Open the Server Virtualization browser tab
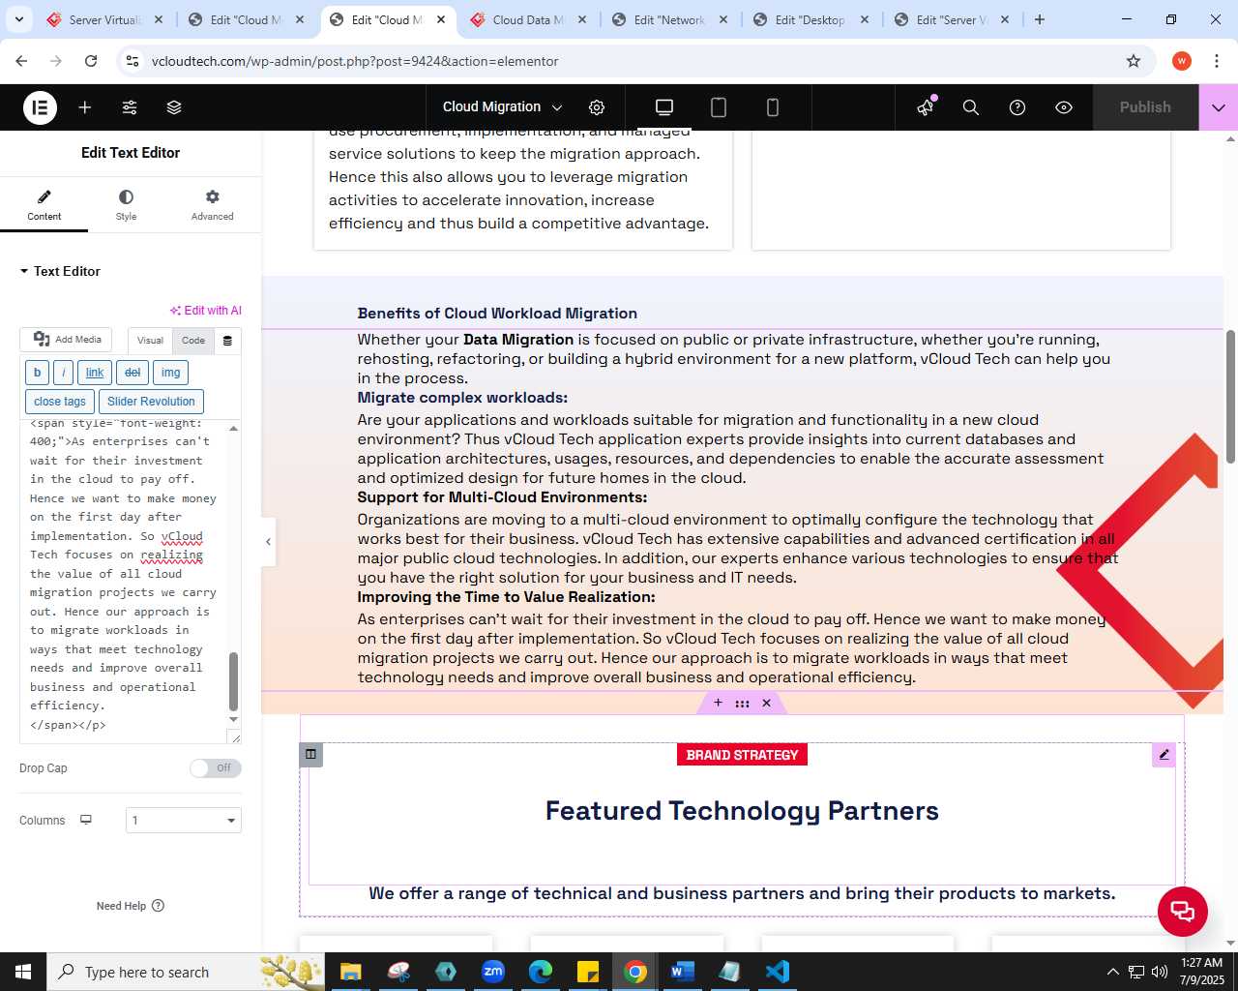Image resolution: width=1238 pixels, height=991 pixels. (104, 19)
